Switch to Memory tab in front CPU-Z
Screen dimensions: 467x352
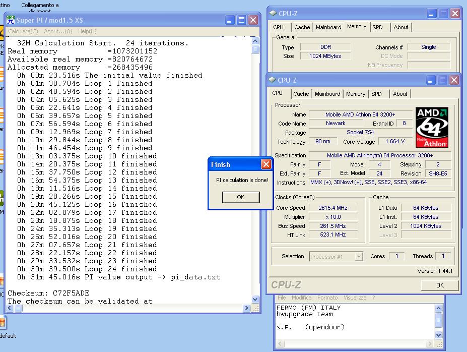click(x=356, y=94)
